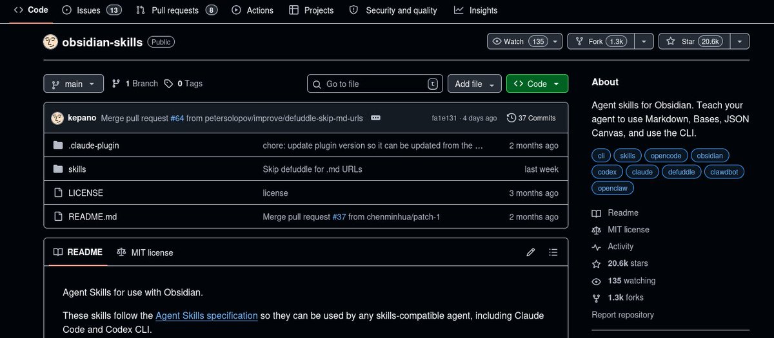774x338 pixels.
Task: View the 0 Tags link
Action: [x=183, y=84]
